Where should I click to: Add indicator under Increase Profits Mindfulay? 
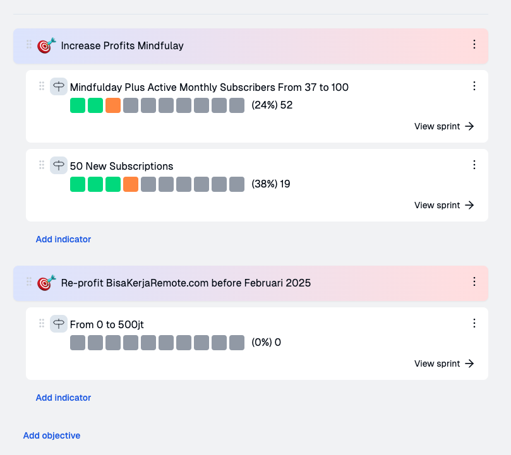point(63,239)
